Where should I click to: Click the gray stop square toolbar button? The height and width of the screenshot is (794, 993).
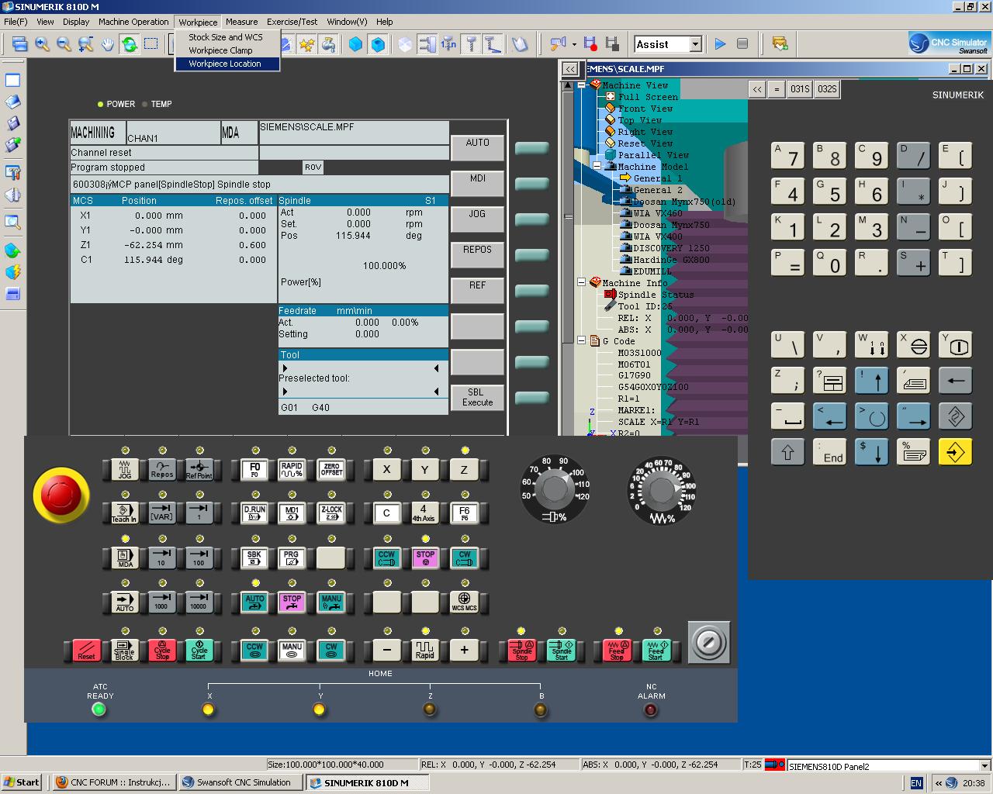point(742,44)
